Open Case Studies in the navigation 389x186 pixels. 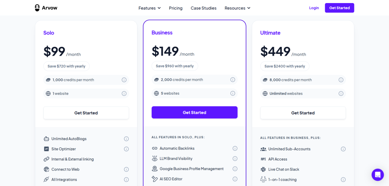click(x=204, y=8)
